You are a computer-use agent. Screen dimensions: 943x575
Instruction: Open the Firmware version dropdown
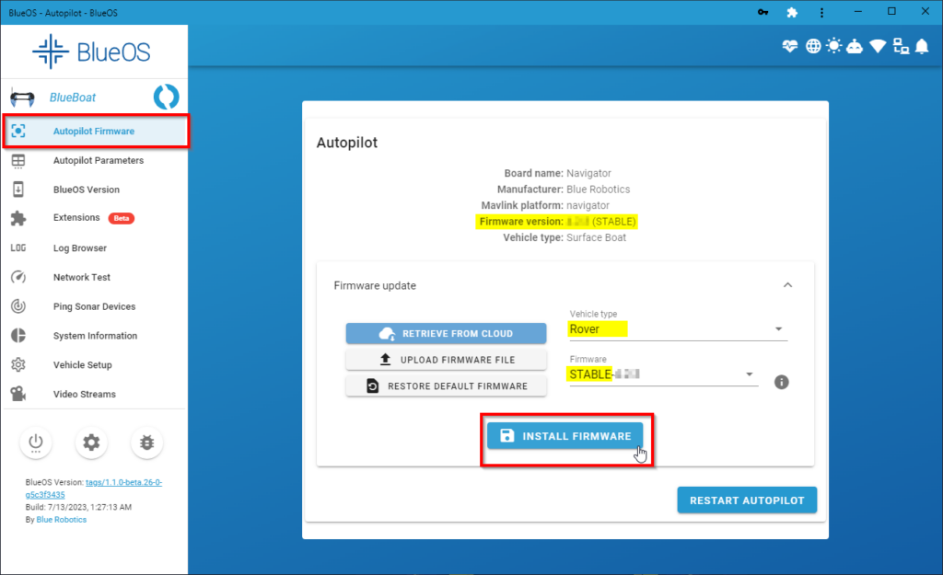click(x=662, y=374)
